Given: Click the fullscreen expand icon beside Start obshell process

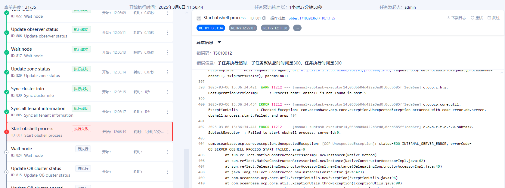Looking at the screenshot, I should click(199, 18).
